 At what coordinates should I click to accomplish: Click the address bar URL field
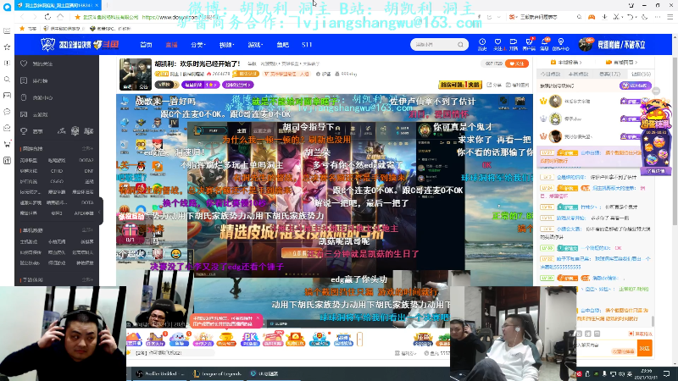tap(277, 17)
